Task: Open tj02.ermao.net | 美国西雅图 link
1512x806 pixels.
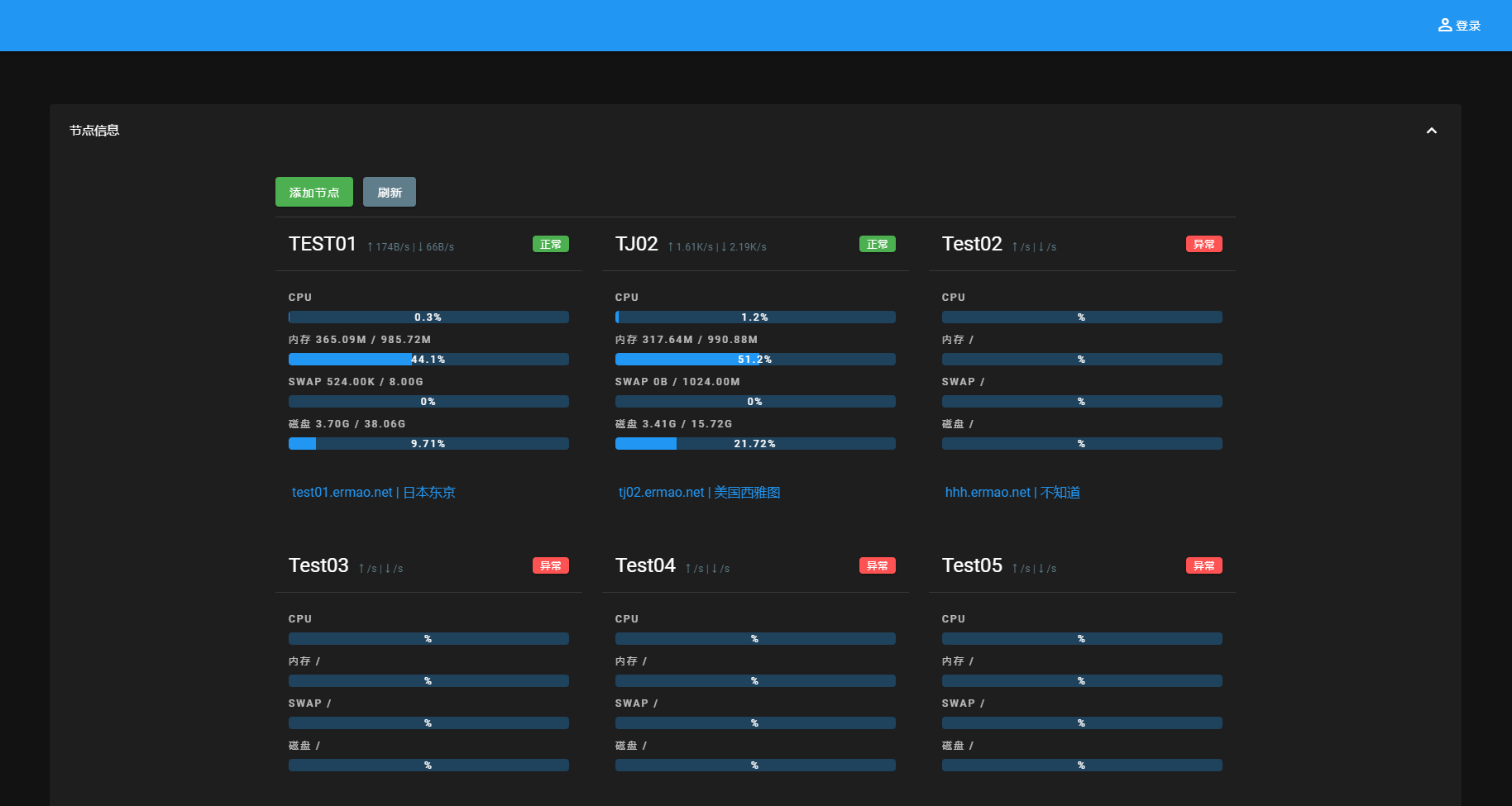Action: (700, 492)
